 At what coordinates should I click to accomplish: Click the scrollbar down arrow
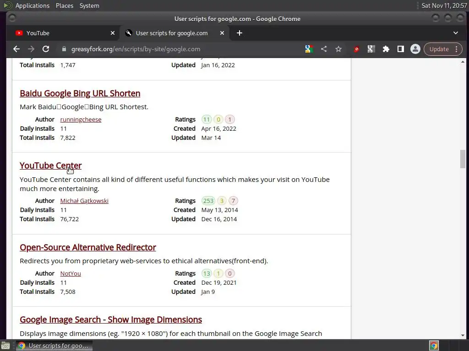coord(463,335)
